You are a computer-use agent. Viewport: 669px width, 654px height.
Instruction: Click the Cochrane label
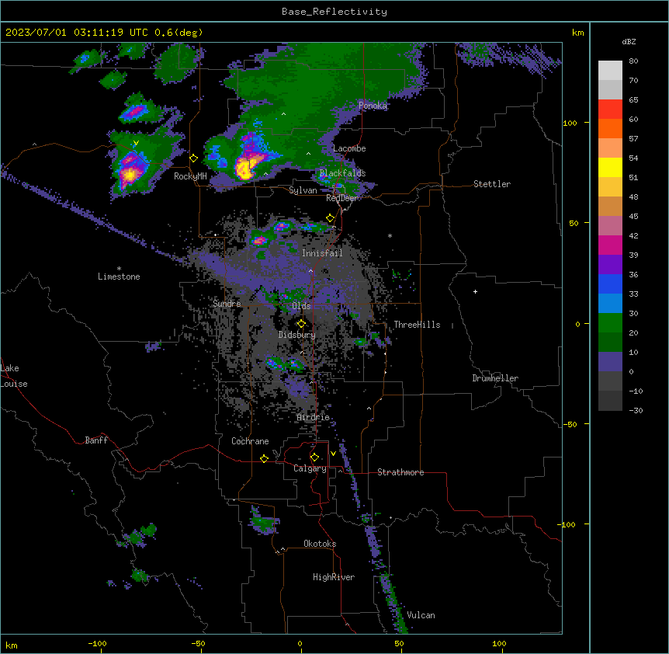tap(250, 441)
